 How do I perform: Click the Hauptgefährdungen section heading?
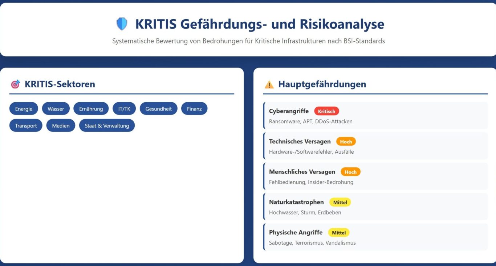click(x=322, y=84)
